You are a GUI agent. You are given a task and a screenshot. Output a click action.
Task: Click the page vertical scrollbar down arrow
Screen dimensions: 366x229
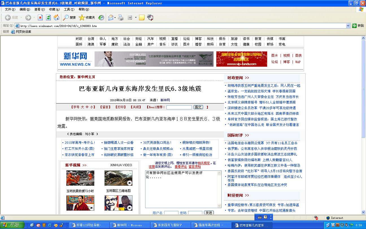[x=363, y=212]
